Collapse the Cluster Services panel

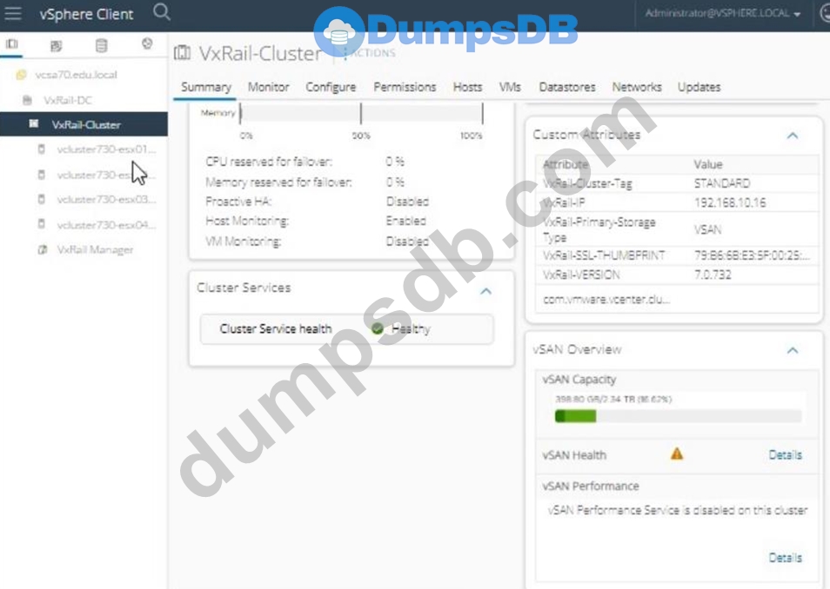485,291
